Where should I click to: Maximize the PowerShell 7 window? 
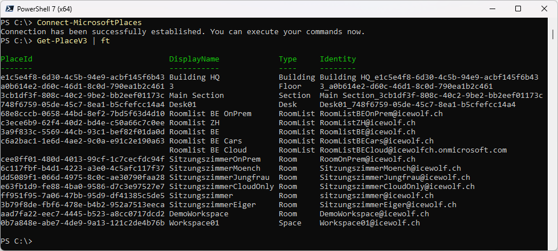[518, 9]
